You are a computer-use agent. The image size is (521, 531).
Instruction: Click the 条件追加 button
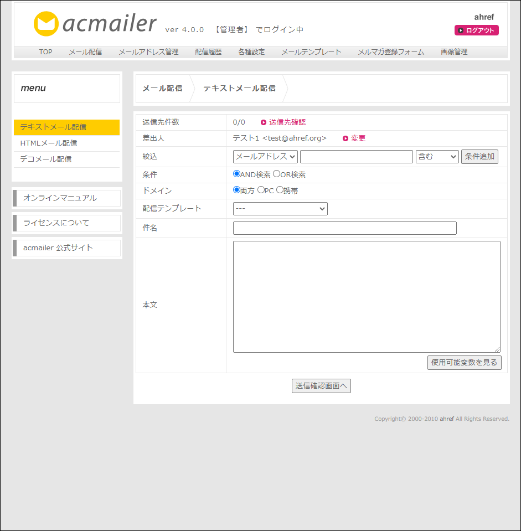coord(479,156)
